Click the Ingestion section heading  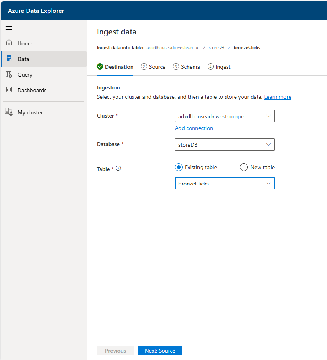pyautogui.click(x=108, y=87)
